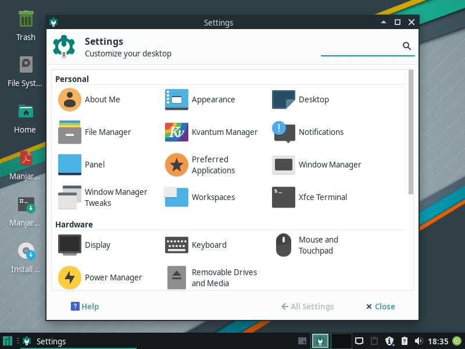
Task: Open Removable Drives and Media icon
Action: click(177, 277)
